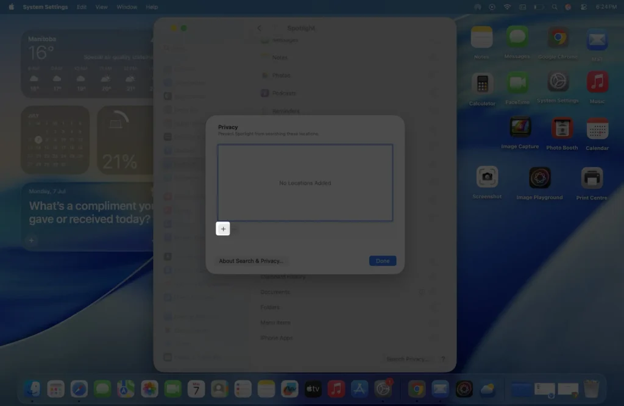Open About Search & Privacy link
The height and width of the screenshot is (406, 624).
(x=250, y=260)
